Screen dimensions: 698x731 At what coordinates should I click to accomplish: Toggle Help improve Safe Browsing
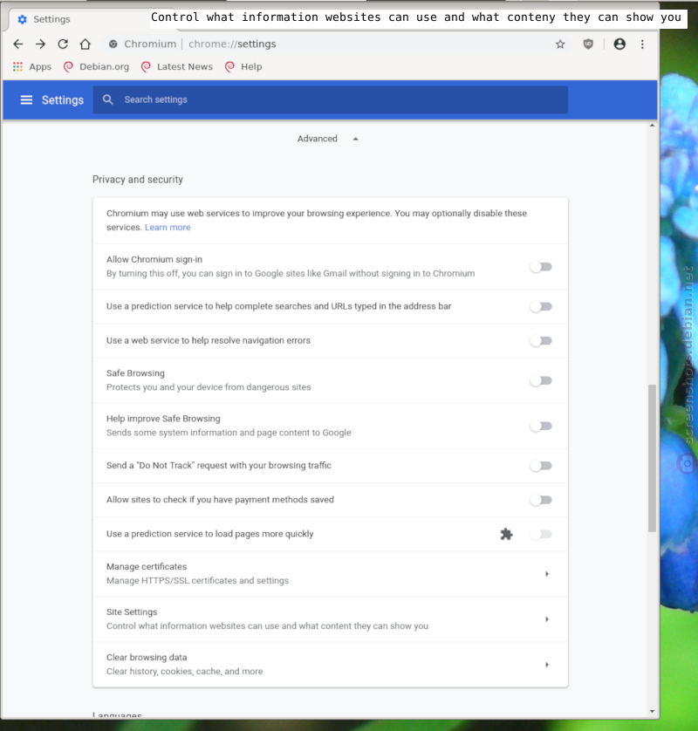[541, 426]
